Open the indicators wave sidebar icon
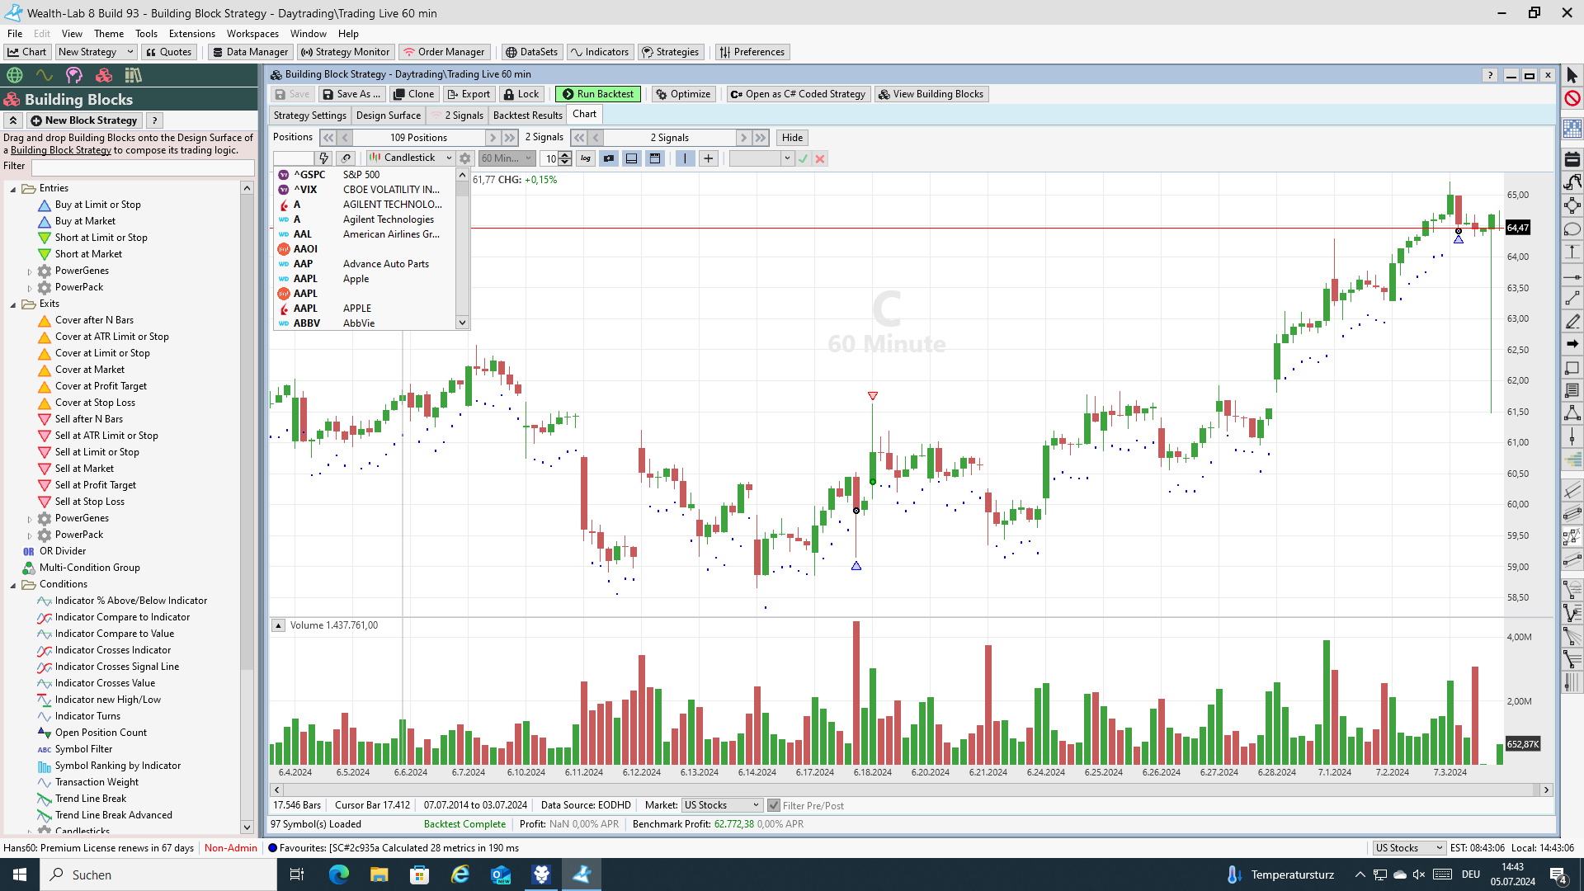This screenshot has width=1584, height=891. (x=45, y=76)
